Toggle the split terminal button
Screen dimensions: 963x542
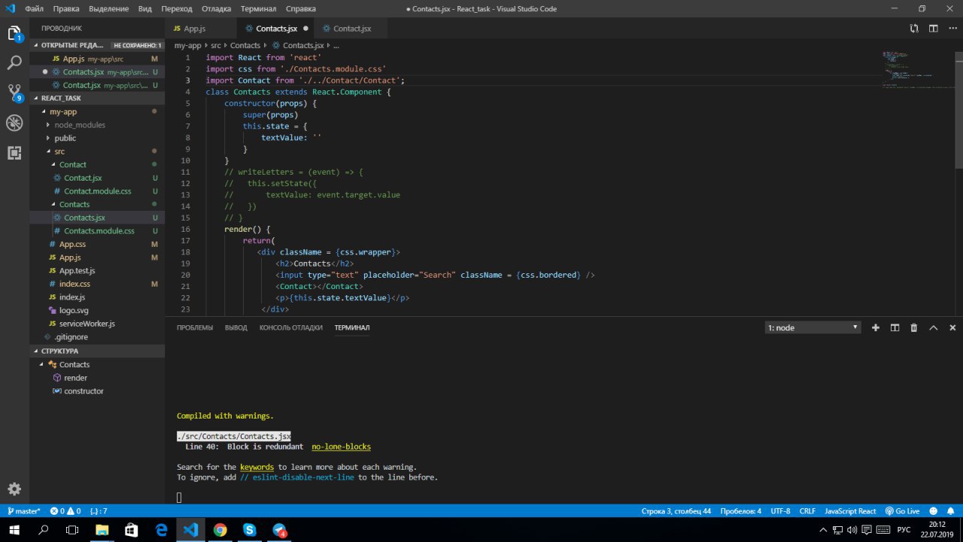pos(895,327)
